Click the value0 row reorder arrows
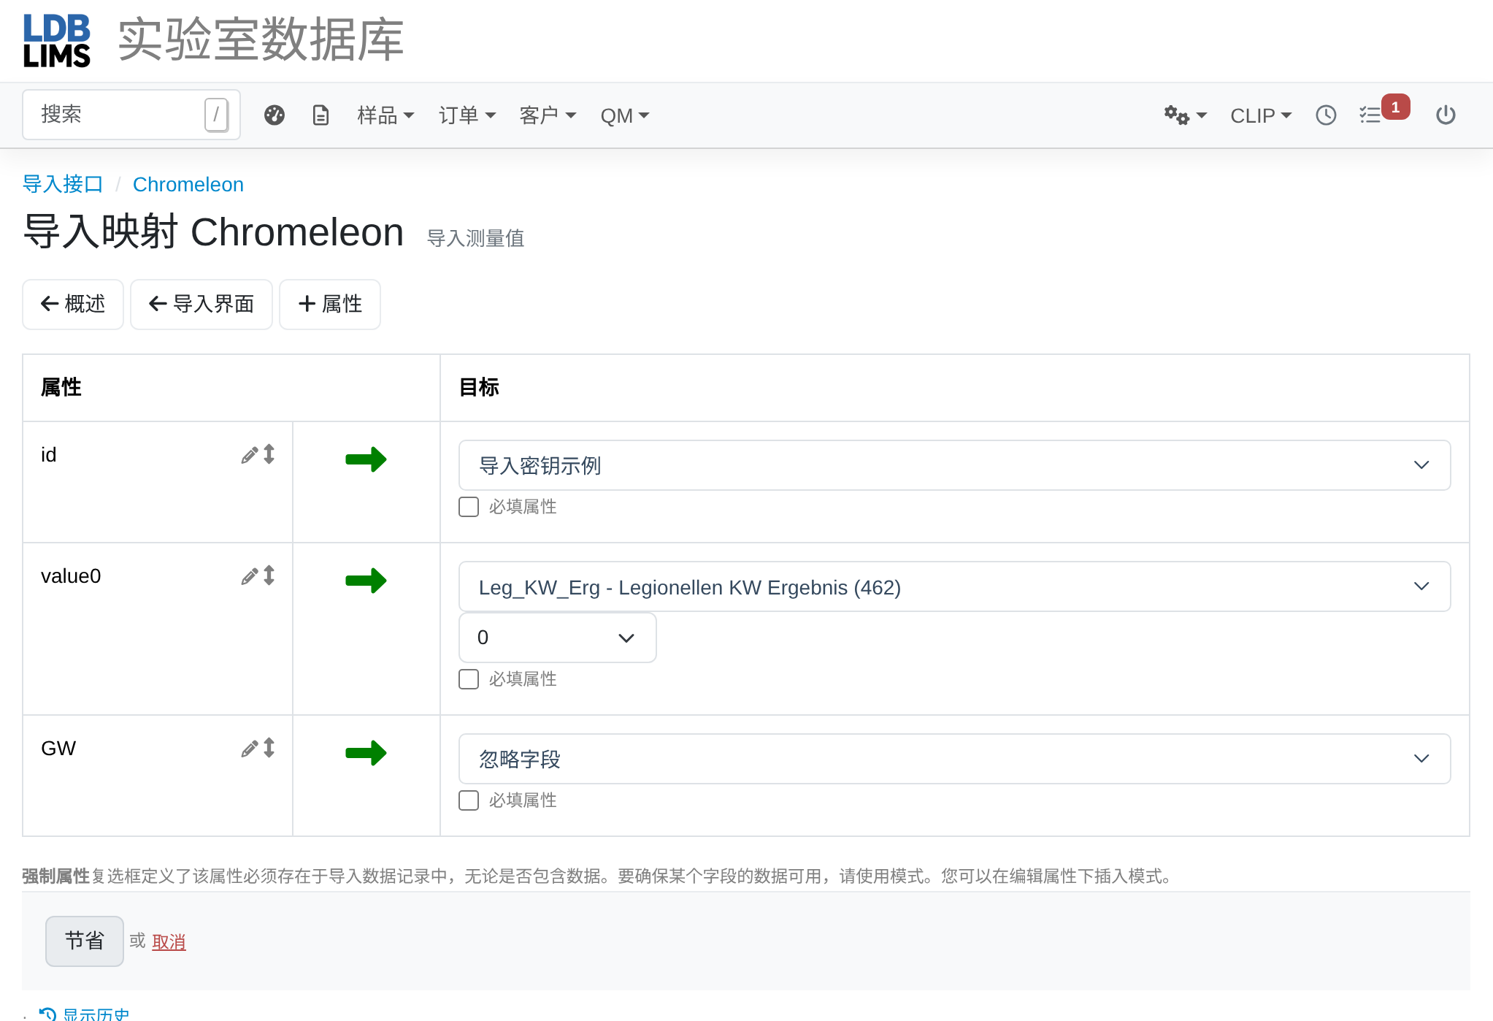The height and width of the screenshot is (1021, 1493). pos(269,575)
